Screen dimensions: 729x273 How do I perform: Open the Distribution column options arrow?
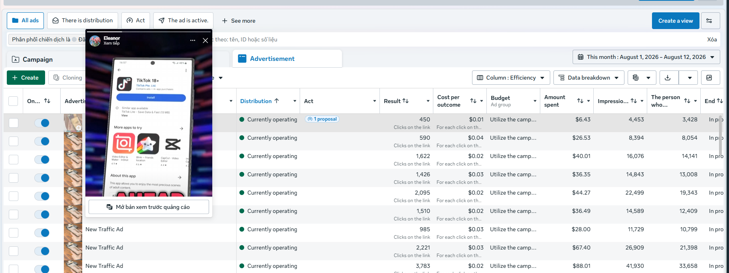click(295, 101)
